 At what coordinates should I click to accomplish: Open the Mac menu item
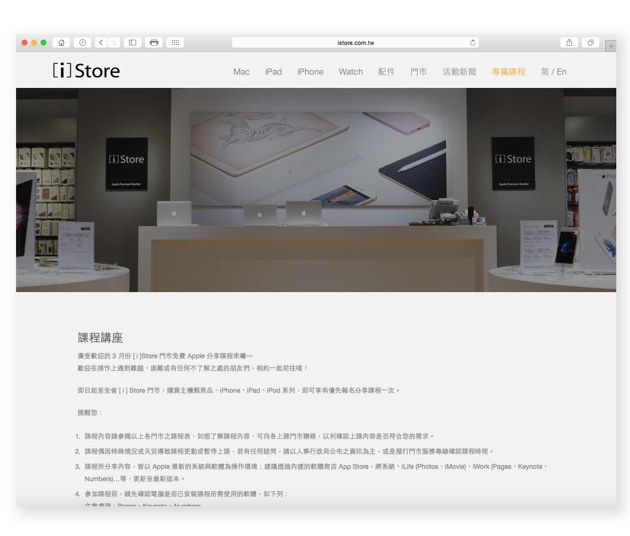coord(241,72)
